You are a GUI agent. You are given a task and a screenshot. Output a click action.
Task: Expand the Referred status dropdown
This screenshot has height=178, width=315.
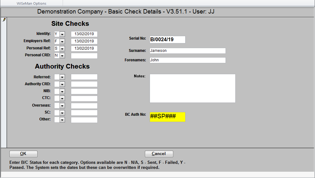pyautogui.click(x=62, y=77)
